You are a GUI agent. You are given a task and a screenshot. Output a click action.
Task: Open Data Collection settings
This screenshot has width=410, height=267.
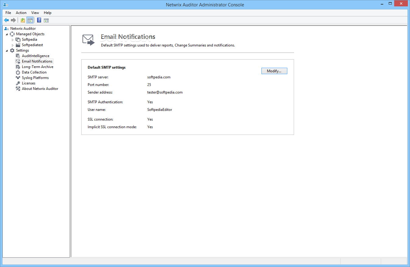(34, 72)
